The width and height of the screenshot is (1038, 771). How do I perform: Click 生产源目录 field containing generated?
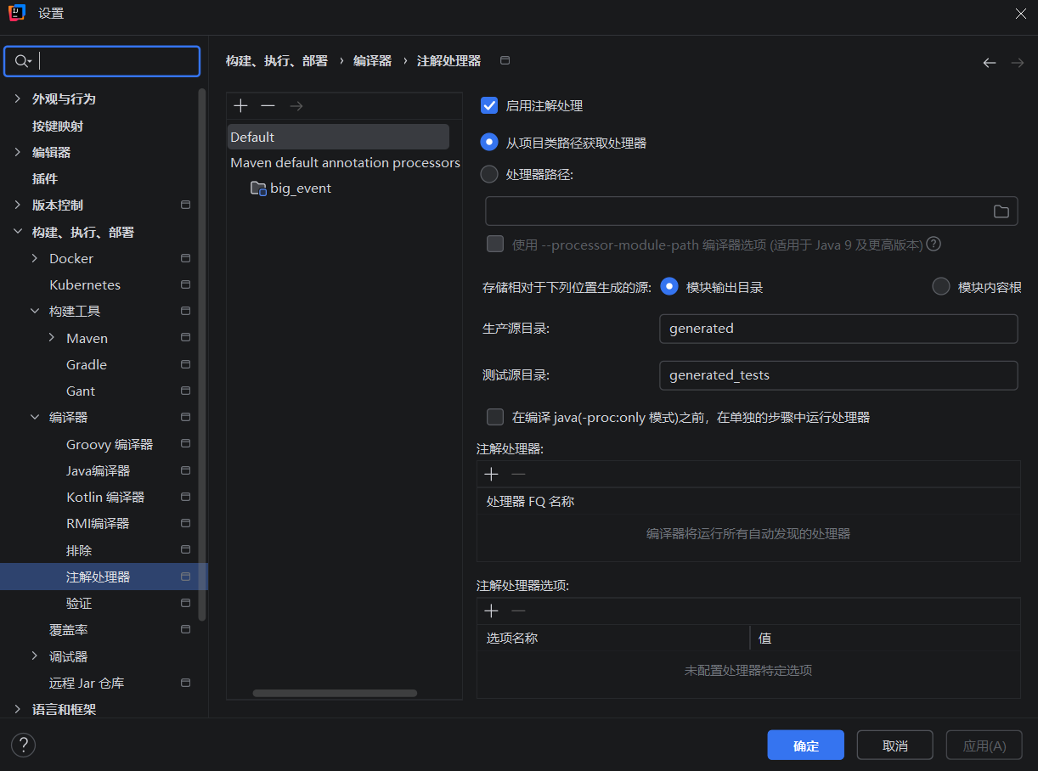click(x=838, y=329)
